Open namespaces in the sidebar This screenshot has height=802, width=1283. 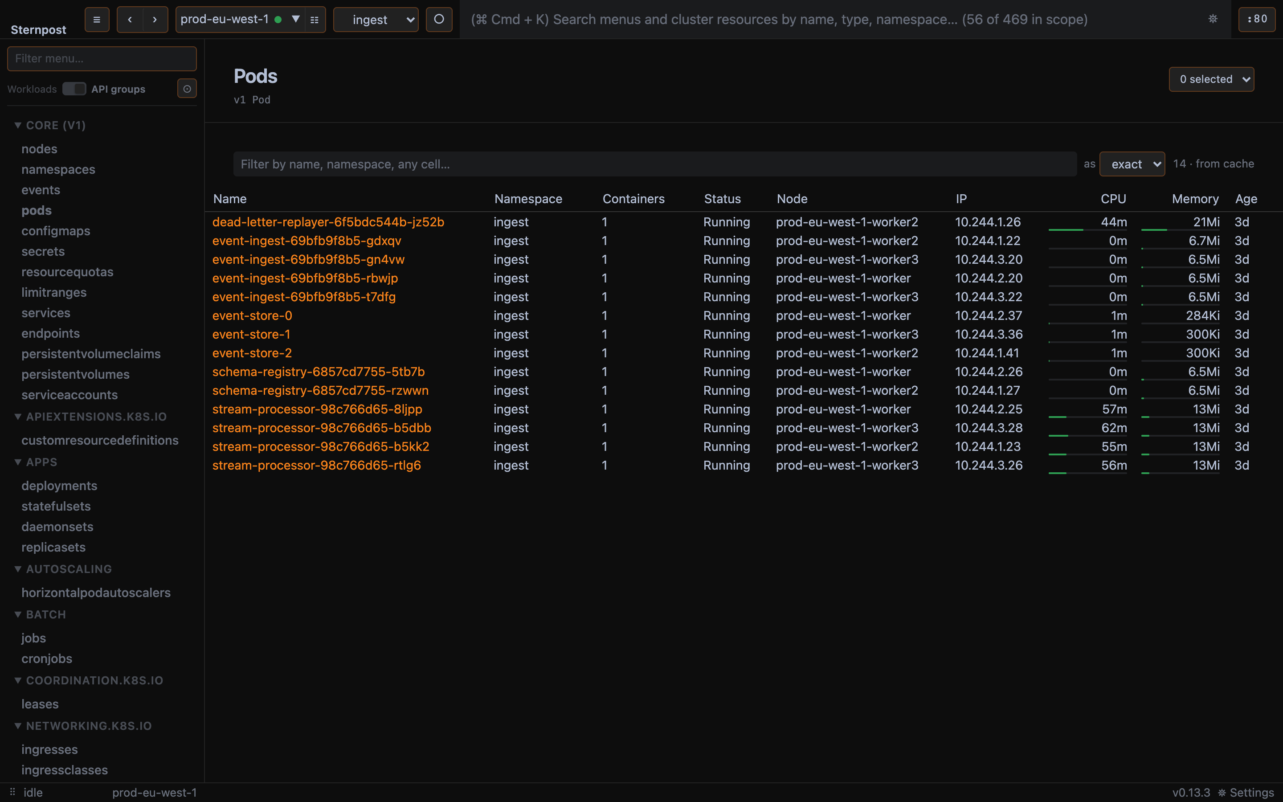[58, 169]
